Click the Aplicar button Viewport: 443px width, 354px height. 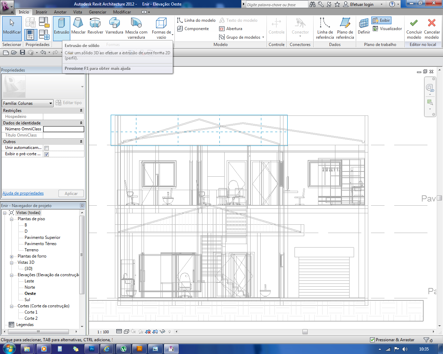pyautogui.click(x=71, y=194)
